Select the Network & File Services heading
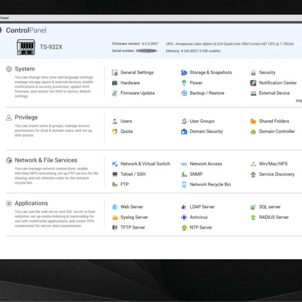The width and height of the screenshot is (302, 302). coord(46,160)
